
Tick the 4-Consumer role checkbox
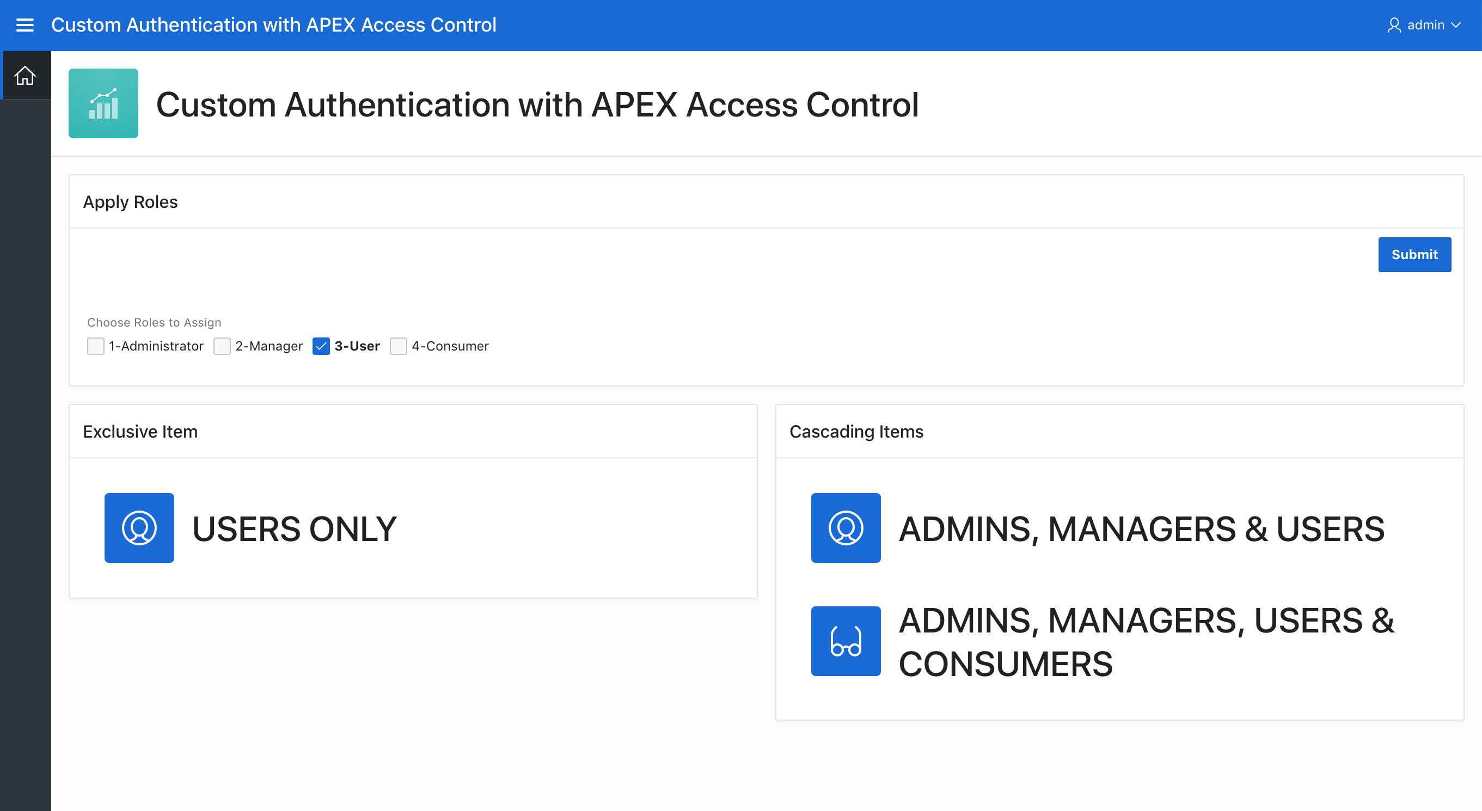tap(398, 346)
